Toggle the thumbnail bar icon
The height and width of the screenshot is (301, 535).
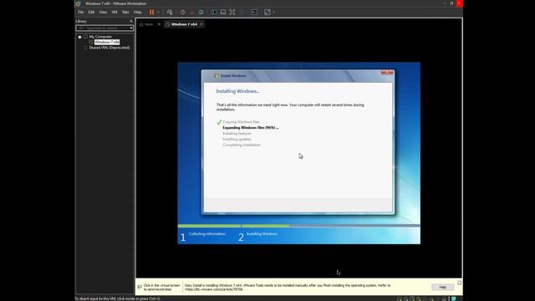pos(223,12)
